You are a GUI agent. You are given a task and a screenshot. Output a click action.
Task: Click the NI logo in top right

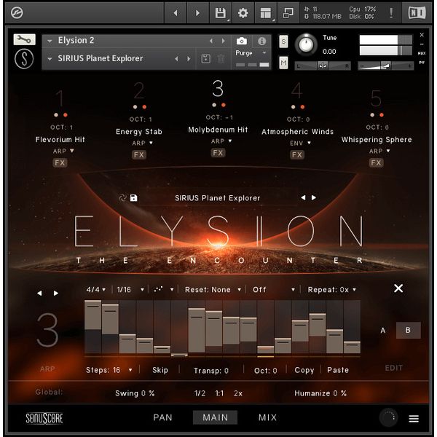[417, 13]
